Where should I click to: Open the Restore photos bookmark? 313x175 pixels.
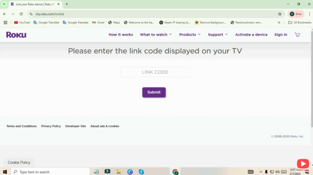246,23
